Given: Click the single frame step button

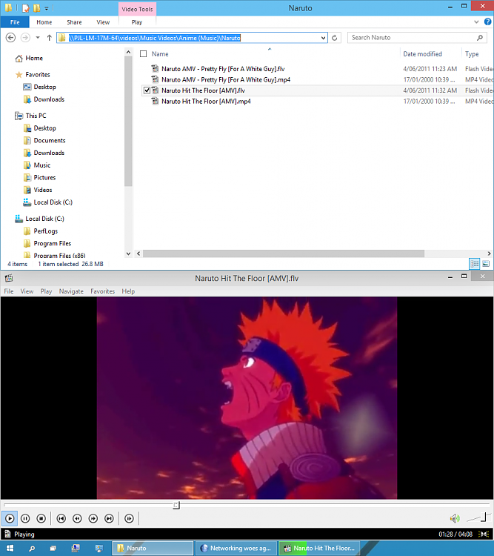Looking at the screenshot, I should pos(129,518).
